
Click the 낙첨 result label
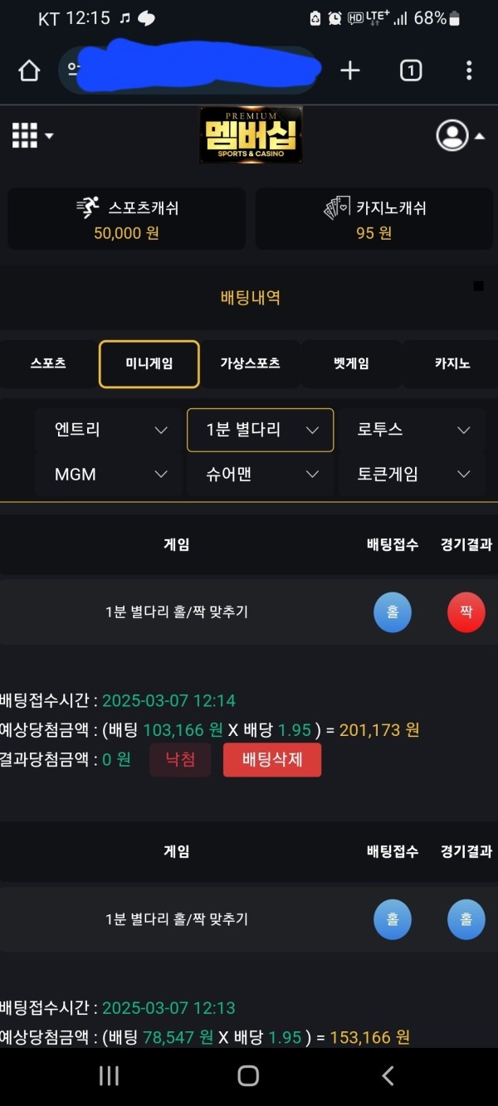pos(180,759)
